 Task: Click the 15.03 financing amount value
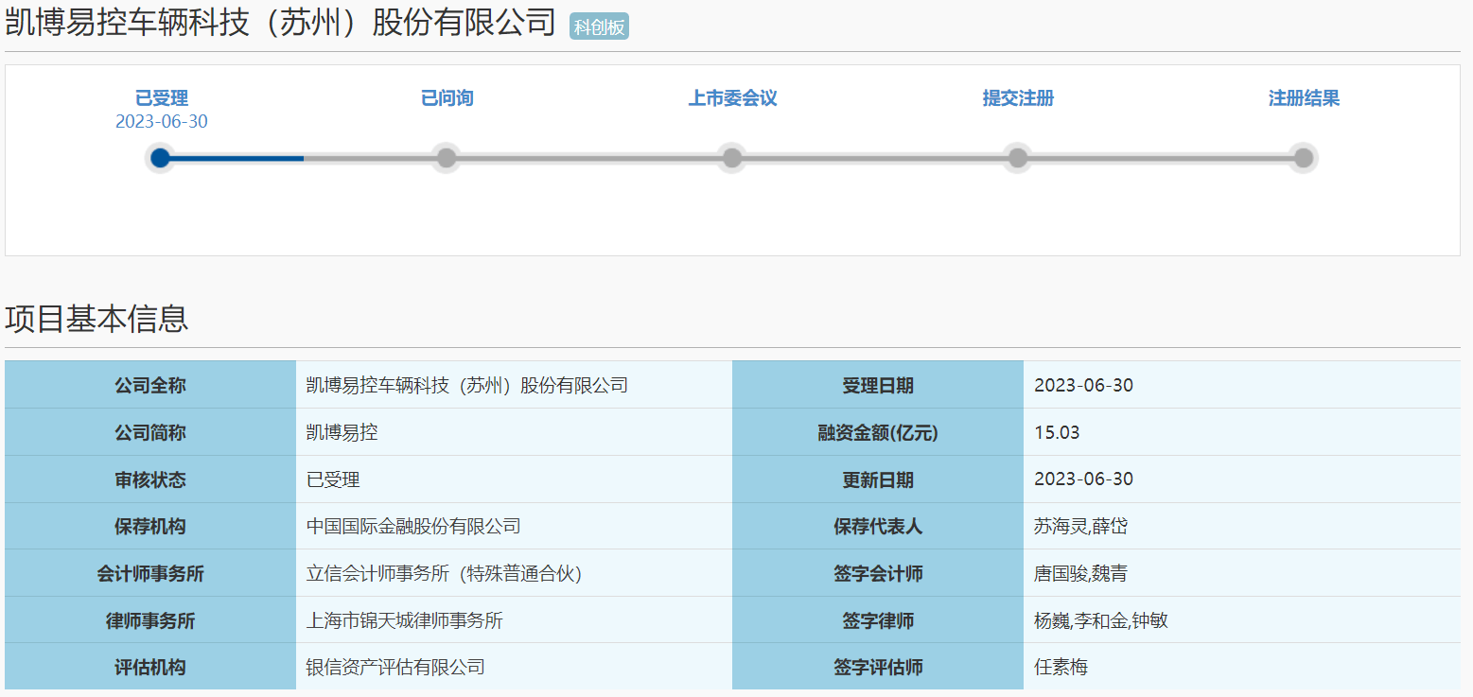coord(1057,432)
